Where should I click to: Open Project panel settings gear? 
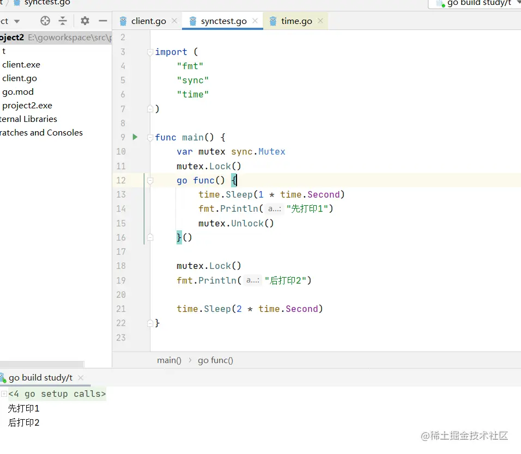(84, 21)
